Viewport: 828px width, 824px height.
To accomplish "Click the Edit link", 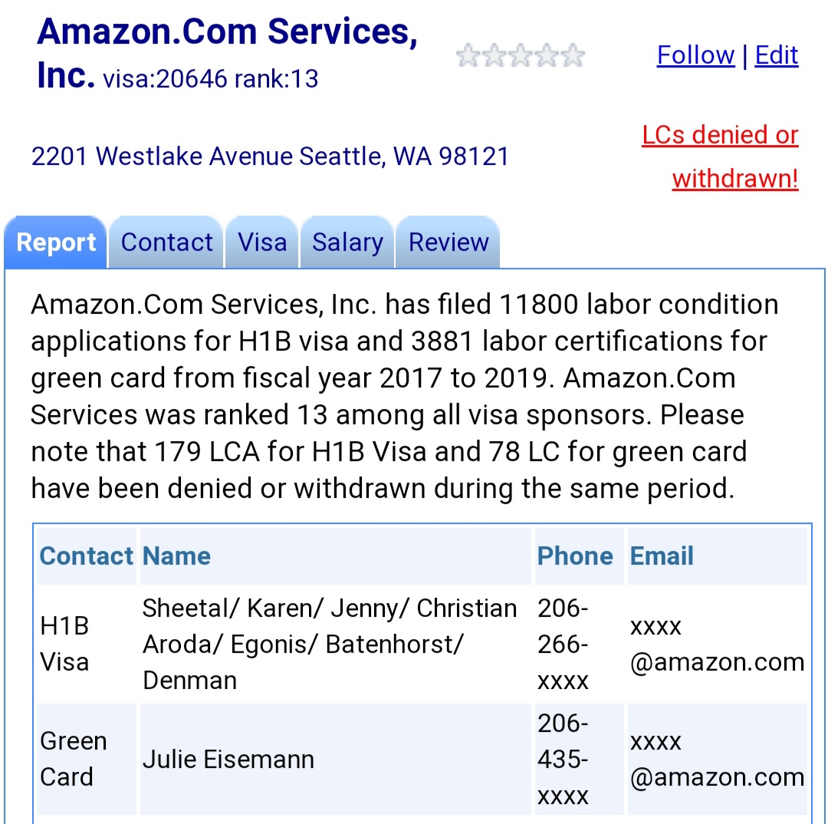I will pos(777,55).
